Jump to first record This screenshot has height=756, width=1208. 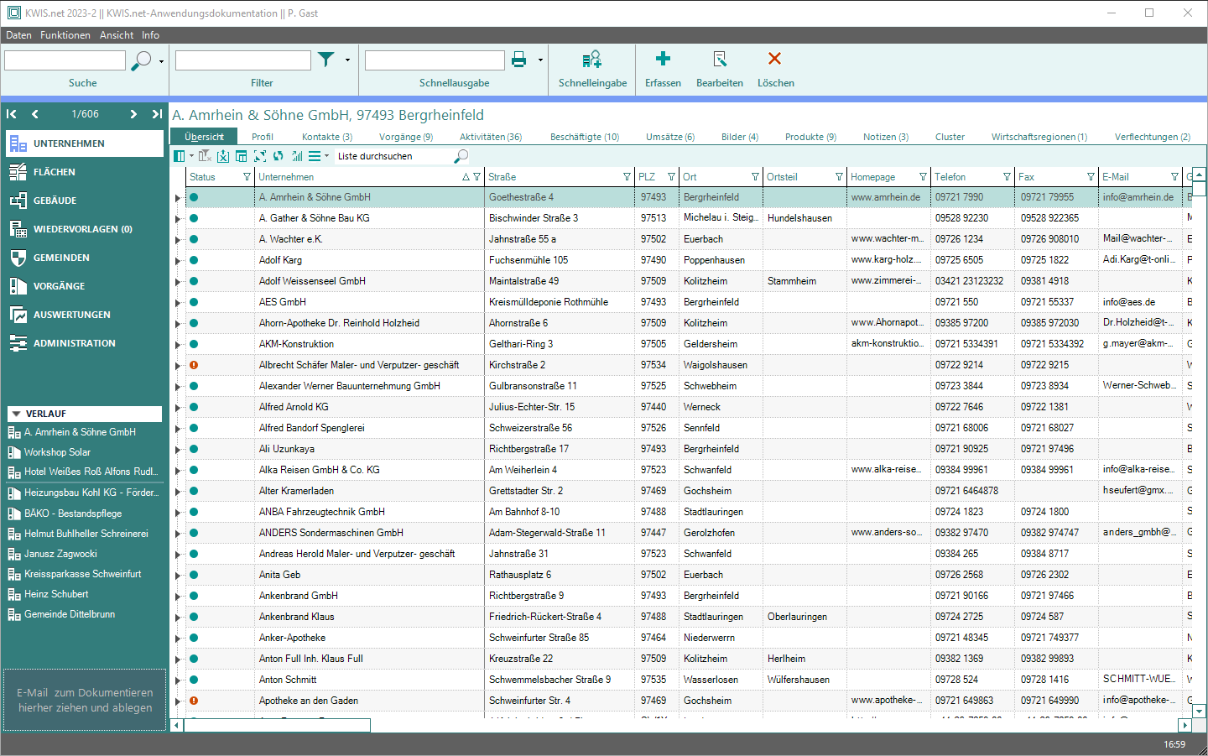(x=12, y=114)
